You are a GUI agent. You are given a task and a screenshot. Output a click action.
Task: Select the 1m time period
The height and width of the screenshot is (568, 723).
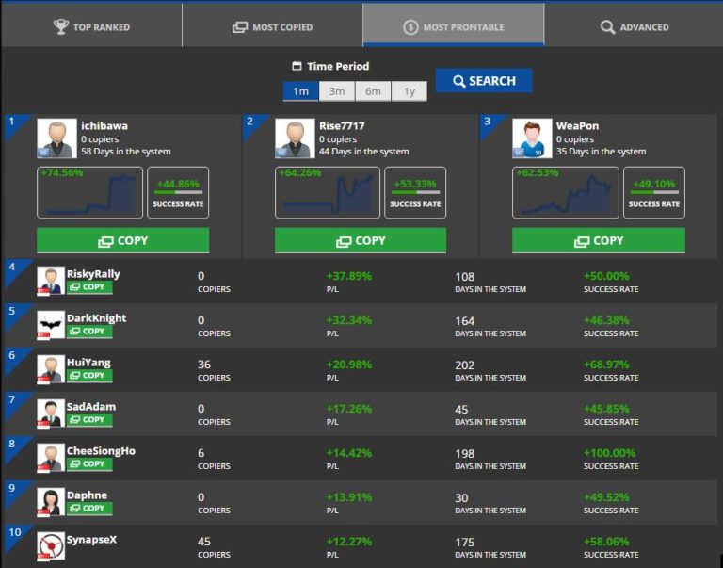click(x=300, y=91)
